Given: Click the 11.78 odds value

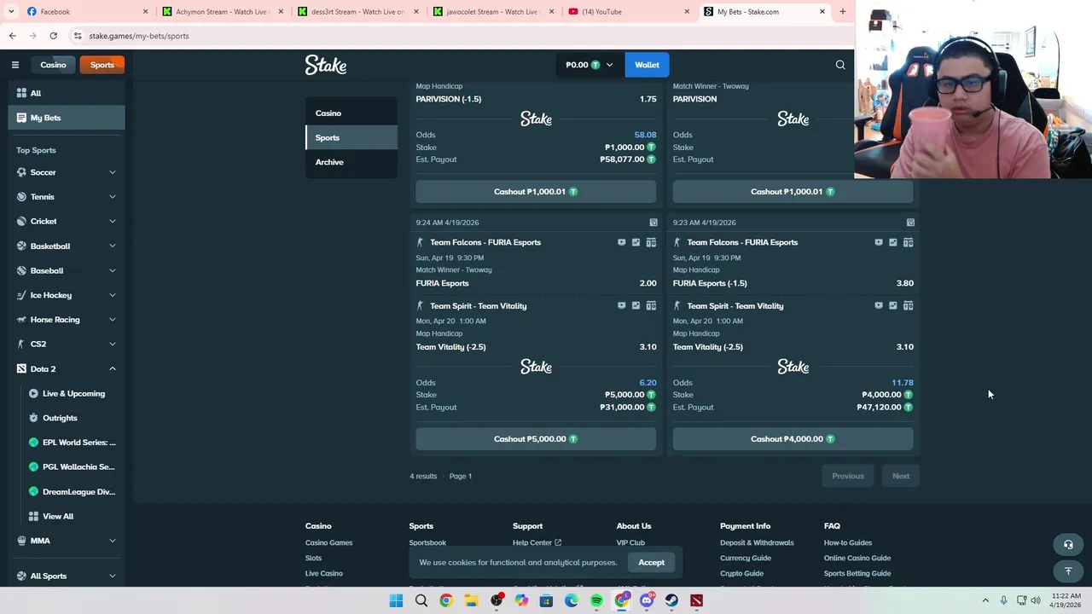Looking at the screenshot, I should point(902,383).
